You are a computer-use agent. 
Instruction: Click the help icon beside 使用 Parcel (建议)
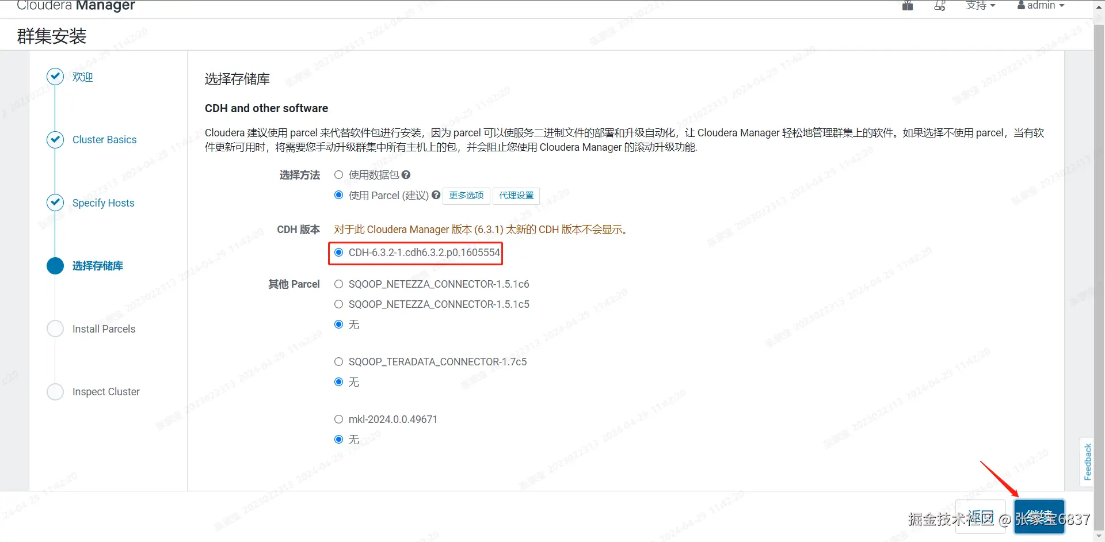pos(436,195)
